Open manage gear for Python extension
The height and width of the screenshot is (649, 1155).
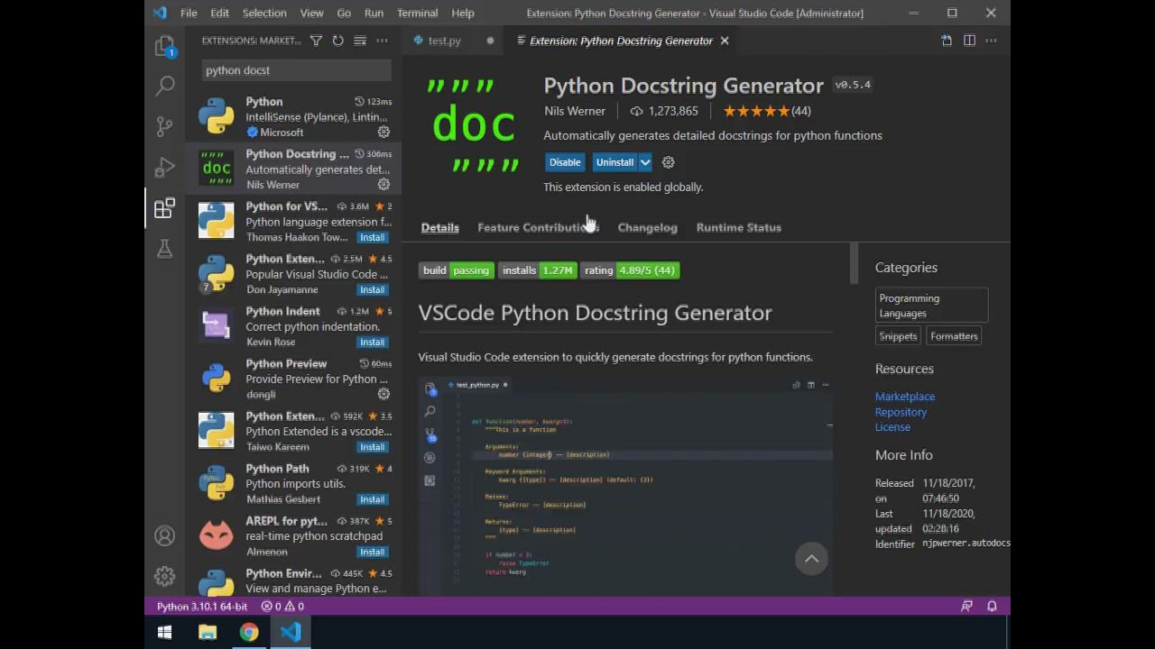[383, 133]
